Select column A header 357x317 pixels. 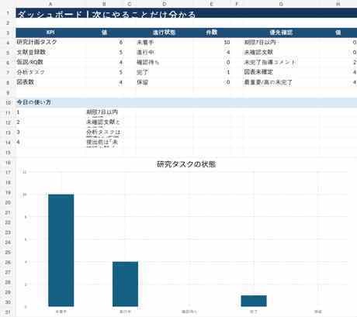pyautogui.click(x=50, y=4)
